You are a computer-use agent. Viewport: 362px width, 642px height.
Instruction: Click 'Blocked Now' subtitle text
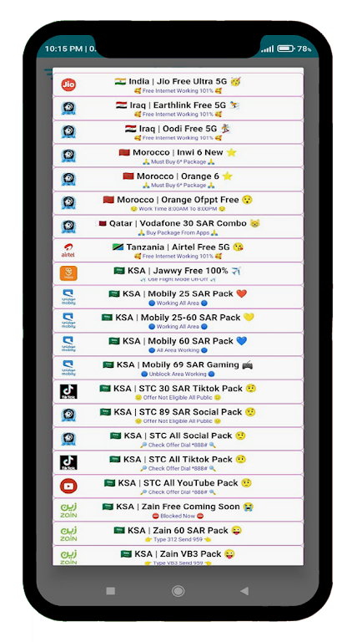click(178, 516)
